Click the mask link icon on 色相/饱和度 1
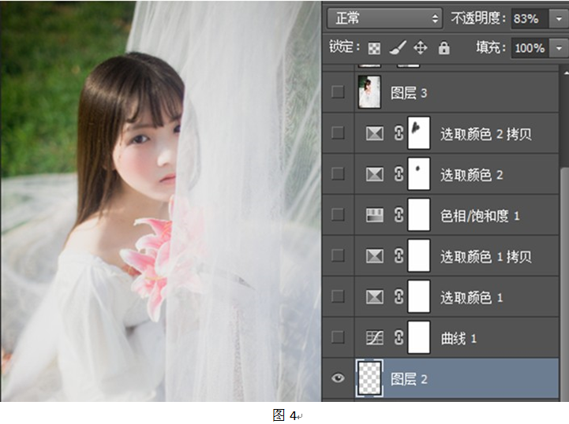Image resolution: width=569 pixels, height=424 pixels. pyautogui.click(x=399, y=215)
